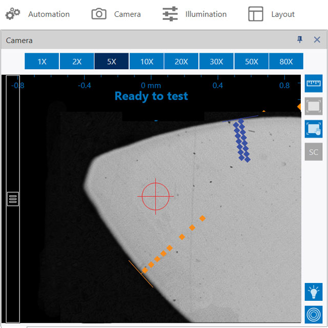Open the Illumination settings menu
Image resolution: width=328 pixels, height=328 pixels.
[194, 14]
